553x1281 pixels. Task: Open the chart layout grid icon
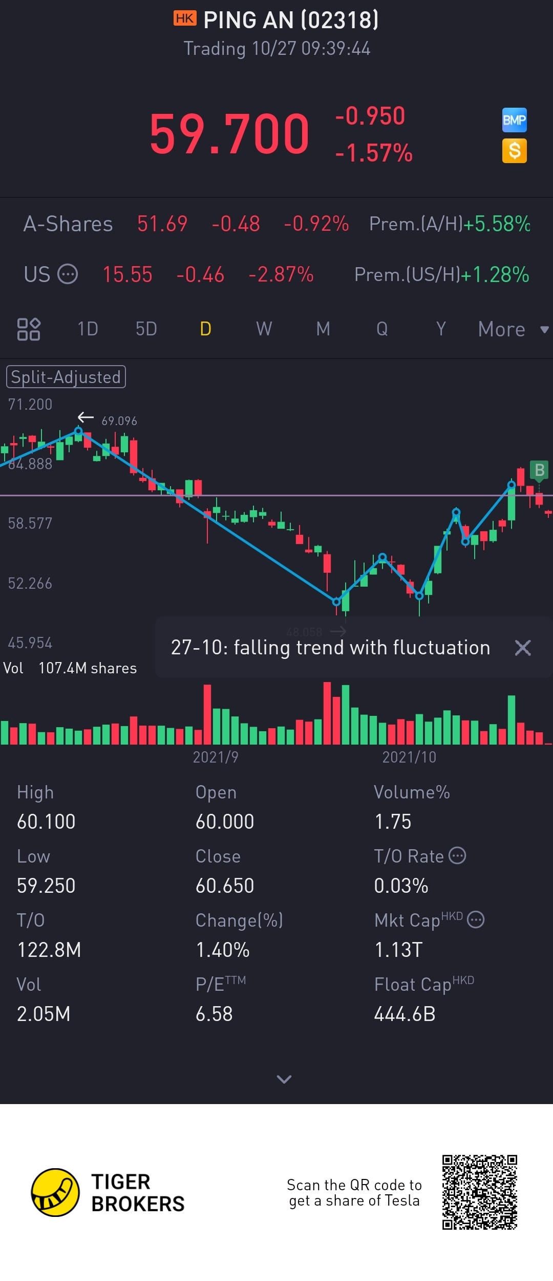[x=29, y=329]
